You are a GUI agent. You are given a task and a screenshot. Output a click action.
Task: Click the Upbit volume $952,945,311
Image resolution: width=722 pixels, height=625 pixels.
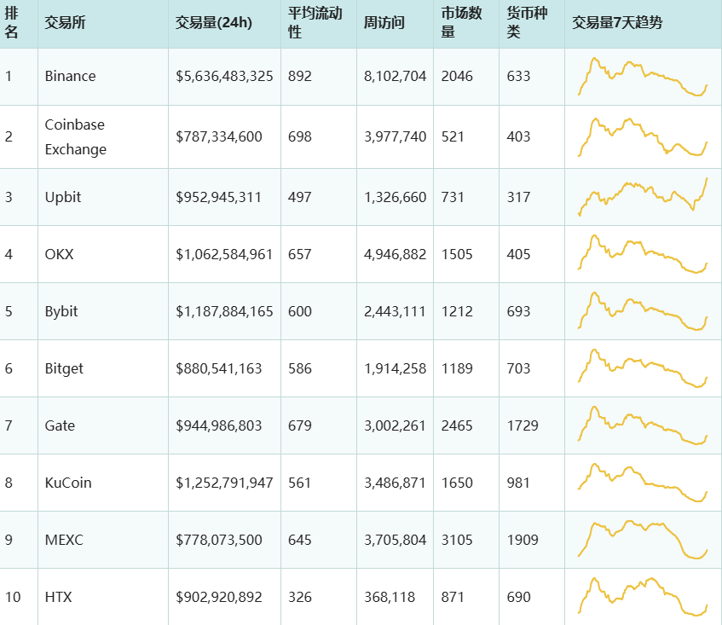(218, 197)
